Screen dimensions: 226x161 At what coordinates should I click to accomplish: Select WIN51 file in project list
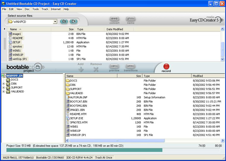pos(74,126)
